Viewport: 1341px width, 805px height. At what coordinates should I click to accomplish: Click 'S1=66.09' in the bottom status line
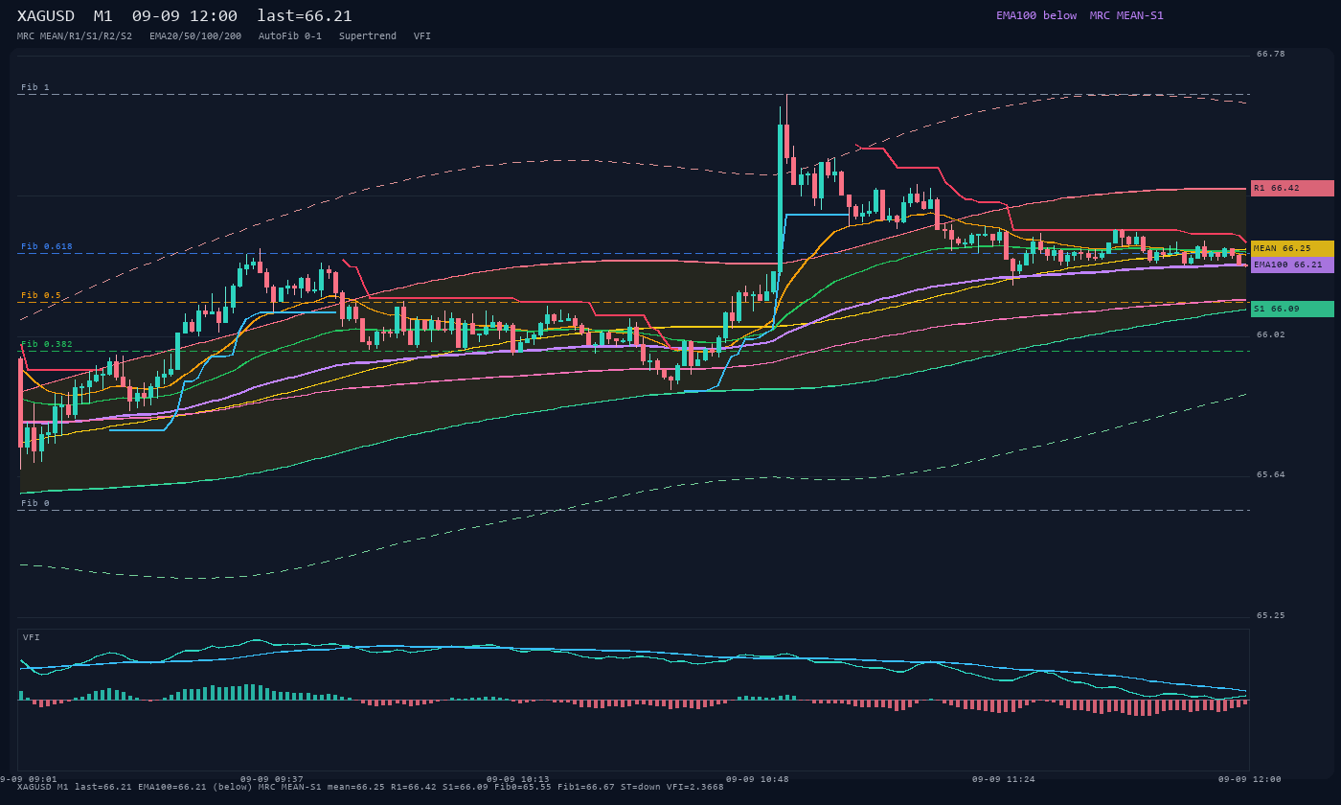tap(466, 787)
